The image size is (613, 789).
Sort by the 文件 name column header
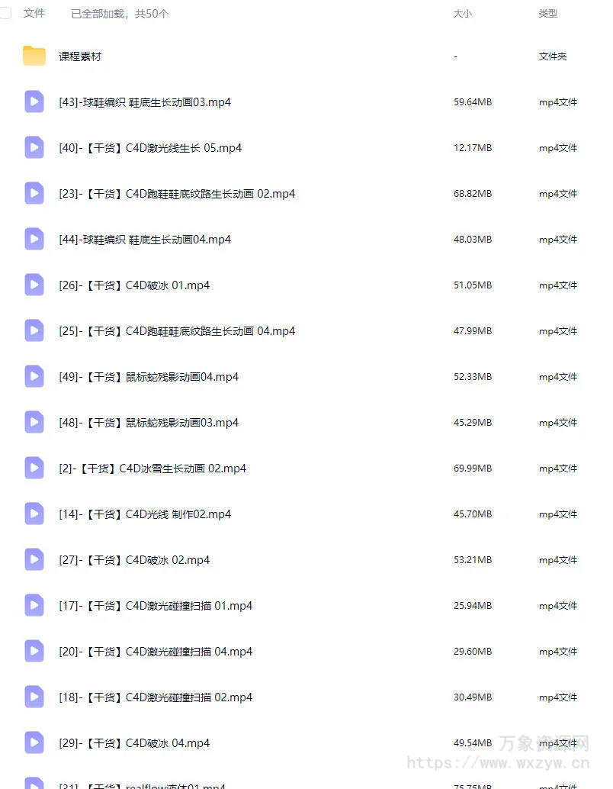(34, 13)
